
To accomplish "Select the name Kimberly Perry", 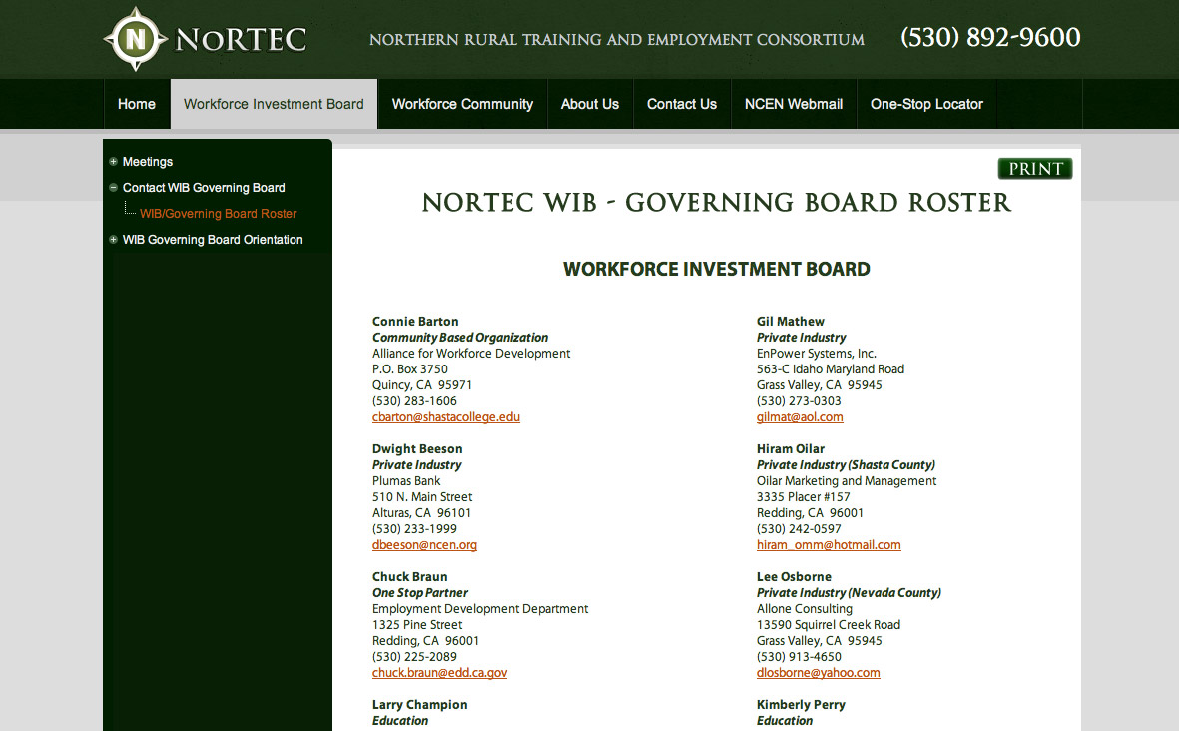I will (801, 705).
